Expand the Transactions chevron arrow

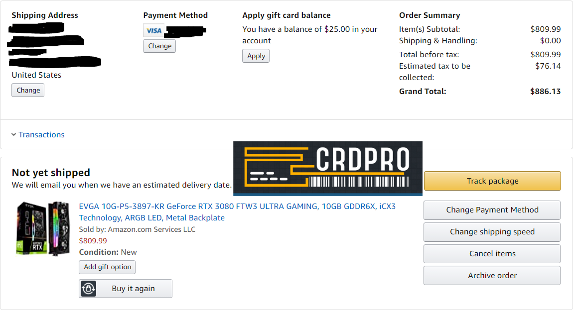coord(13,135)
